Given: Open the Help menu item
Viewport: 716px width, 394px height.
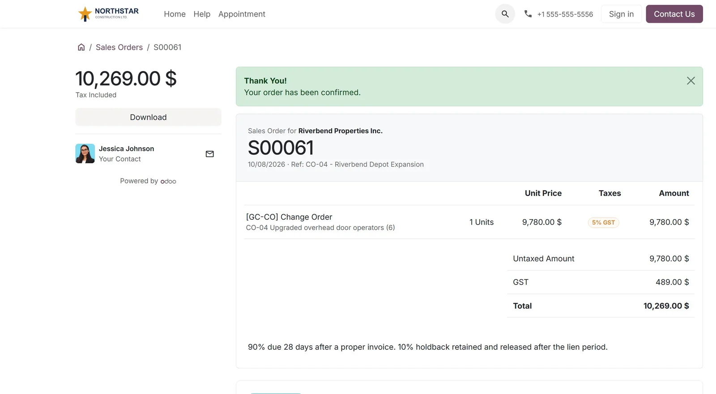Looking at the screenshot, I should [x=202, y=14].
